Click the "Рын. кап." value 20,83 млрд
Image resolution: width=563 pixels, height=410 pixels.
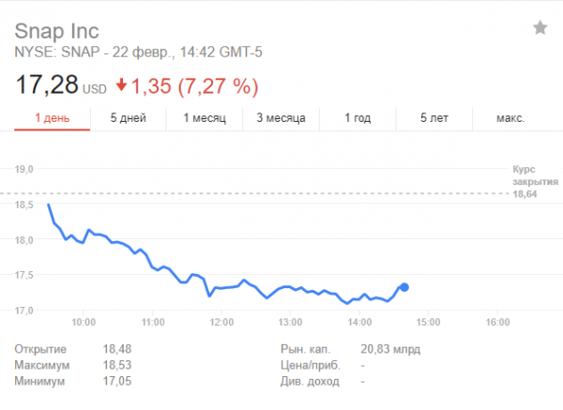point(390,349)
